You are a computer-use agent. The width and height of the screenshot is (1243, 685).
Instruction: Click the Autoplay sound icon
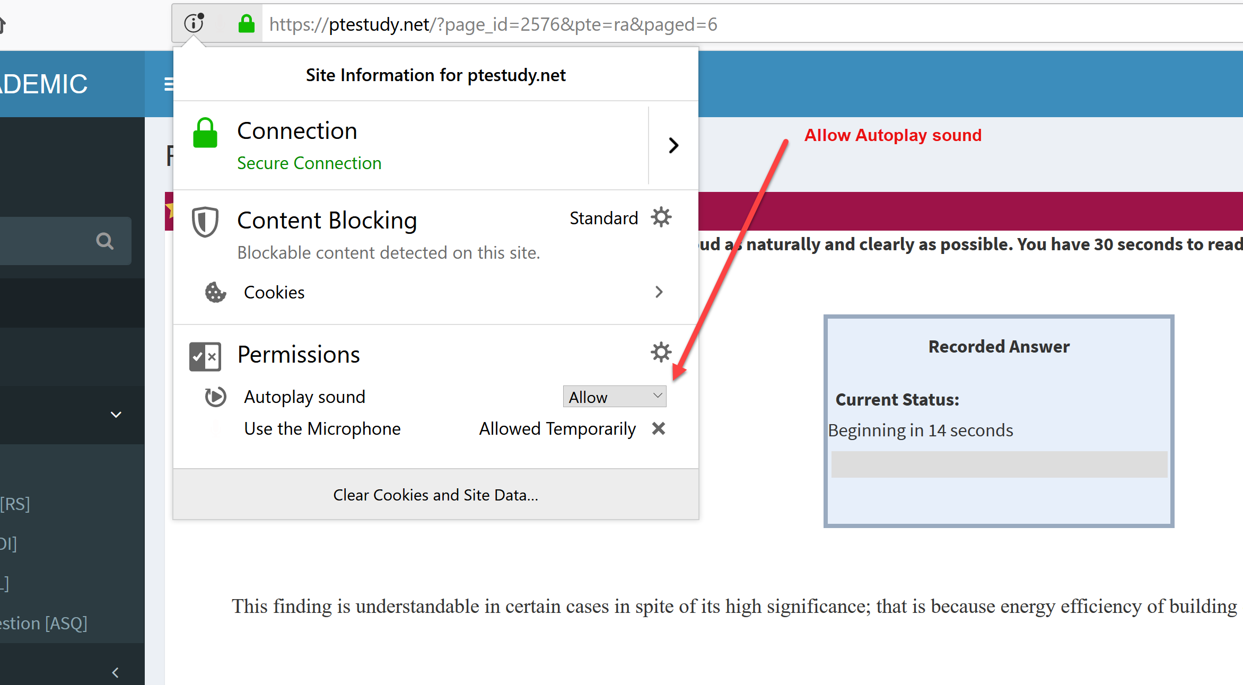click(x=215, y=397)
